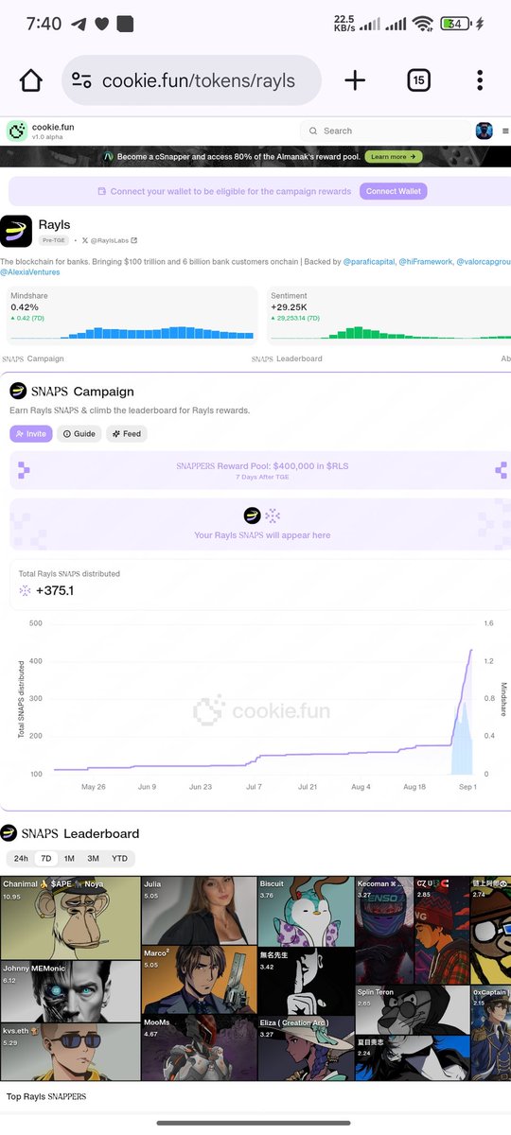The width and height of the screenshot is (511, 1135).
Task: Focus the site Search field
Action: coord(384,131)
